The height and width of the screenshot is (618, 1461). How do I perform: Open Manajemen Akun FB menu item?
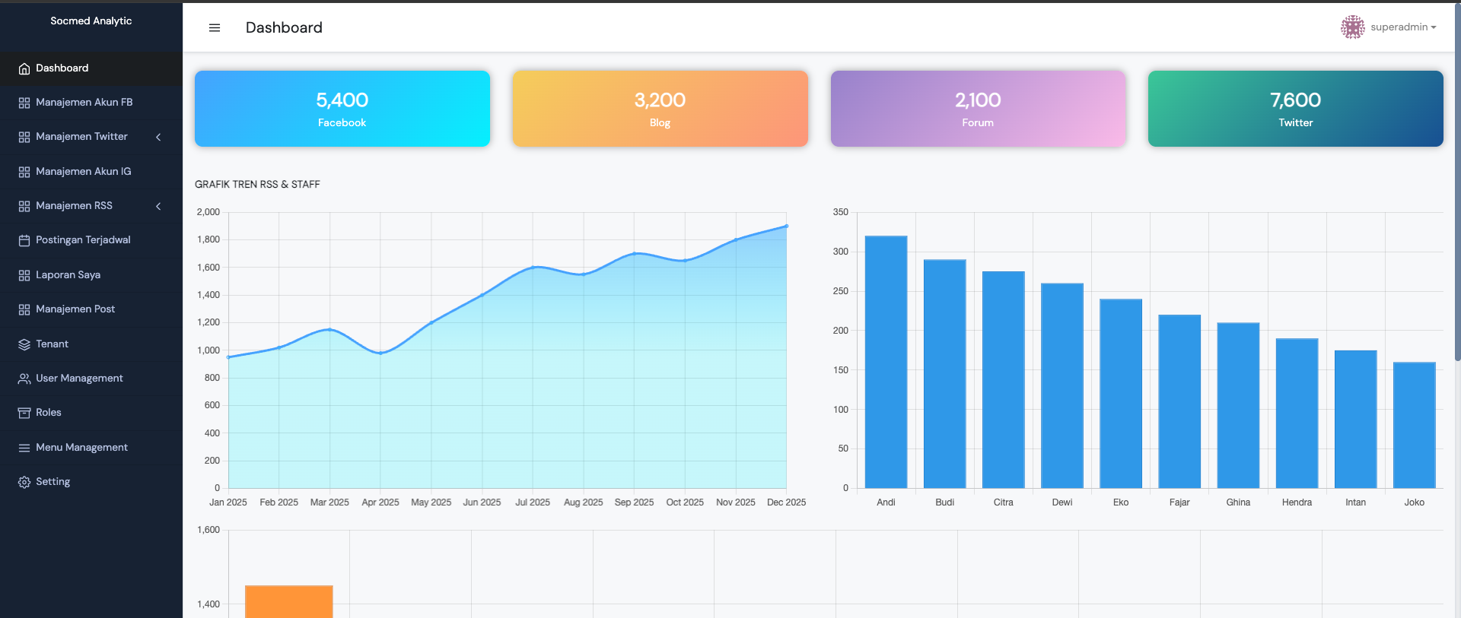tap(84, 103)
